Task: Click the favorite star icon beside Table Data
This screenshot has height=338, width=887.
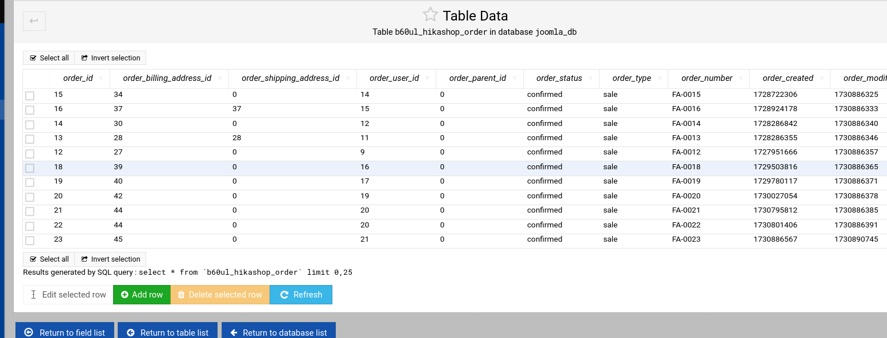Action: (430, 15)
